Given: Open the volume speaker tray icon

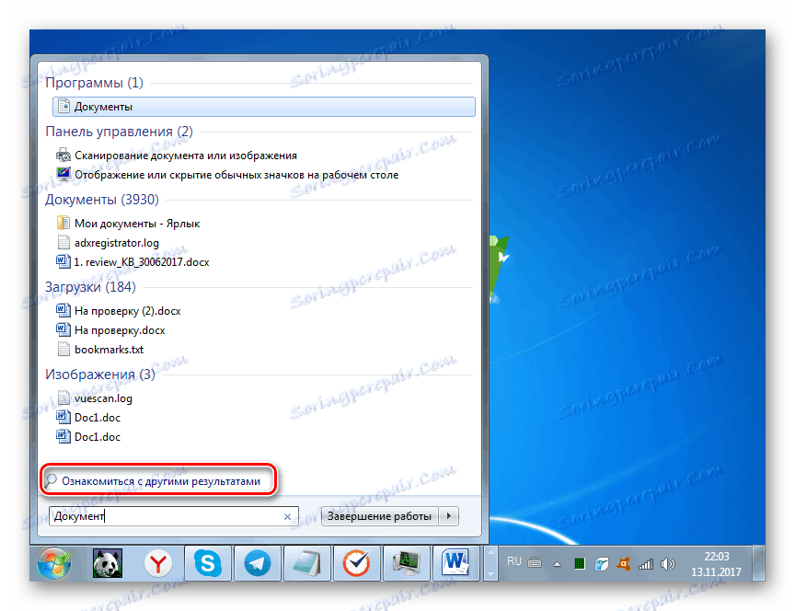Looking at the screenshot, I should [x=668, y=563].
